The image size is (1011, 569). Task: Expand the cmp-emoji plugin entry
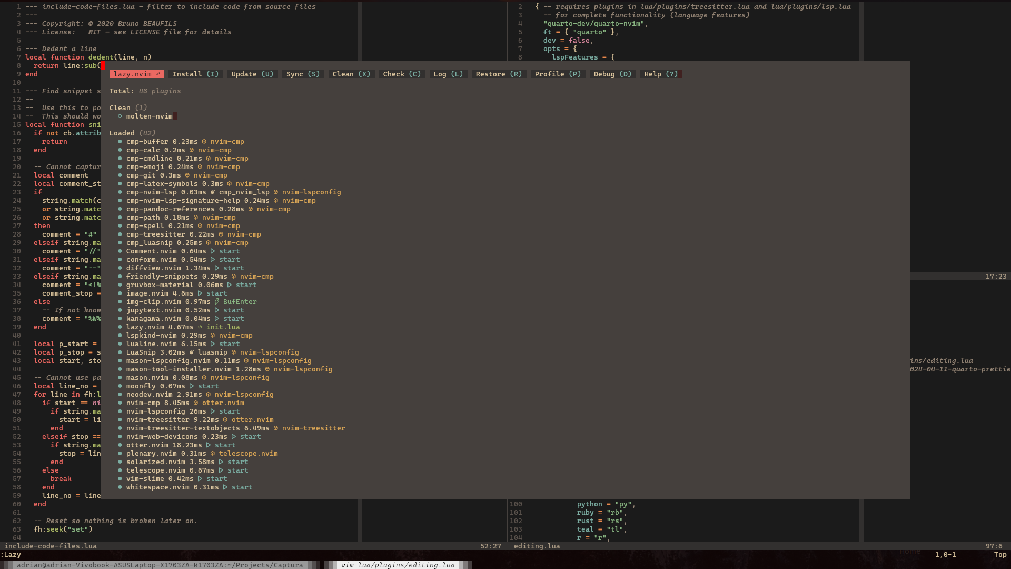point(145,167)
